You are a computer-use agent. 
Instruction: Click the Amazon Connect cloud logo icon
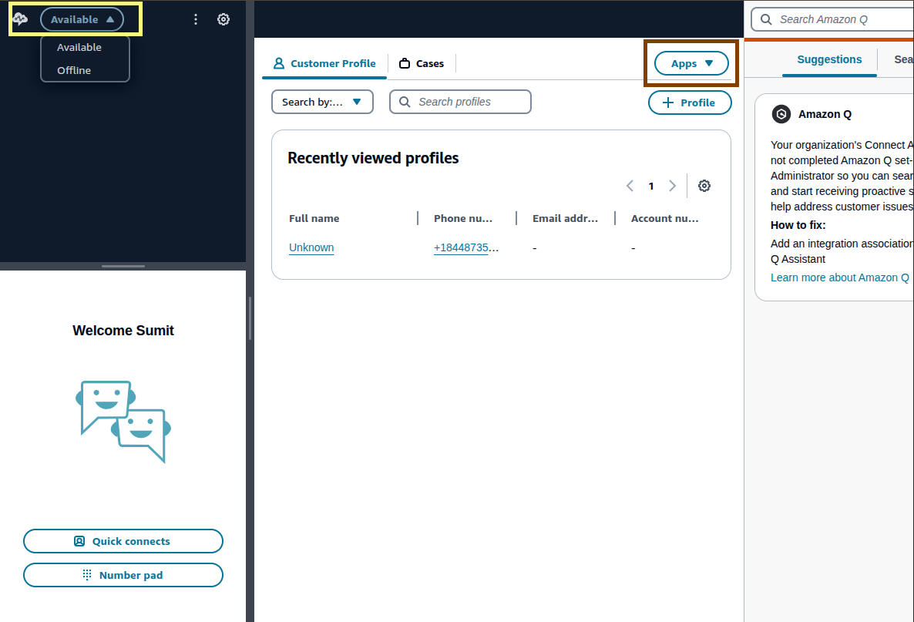click(20, 19)
